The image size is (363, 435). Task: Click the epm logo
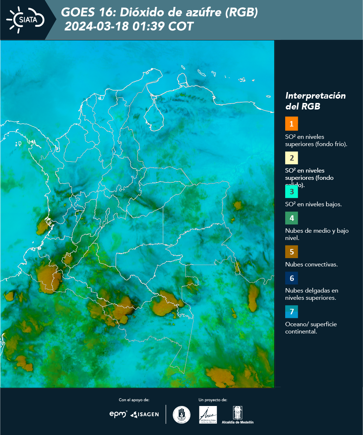click(x=118, y=414)
